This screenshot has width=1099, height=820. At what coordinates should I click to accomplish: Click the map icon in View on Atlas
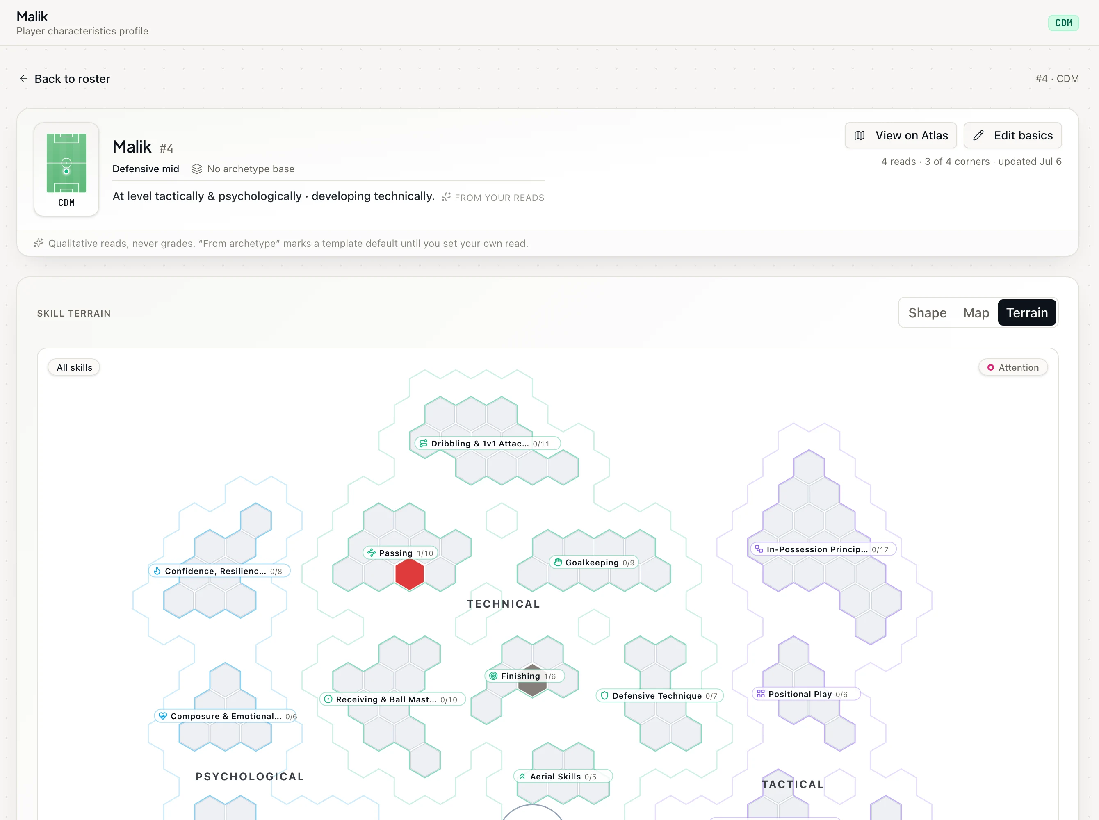(860, 136)
